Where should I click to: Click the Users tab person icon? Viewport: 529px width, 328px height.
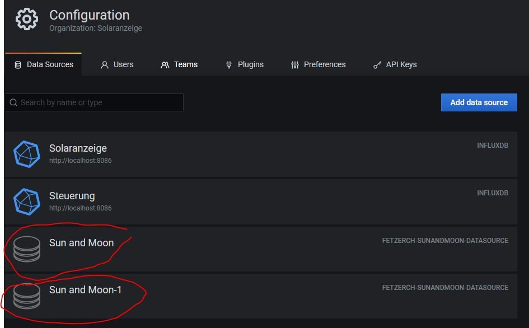click(104, 65)
